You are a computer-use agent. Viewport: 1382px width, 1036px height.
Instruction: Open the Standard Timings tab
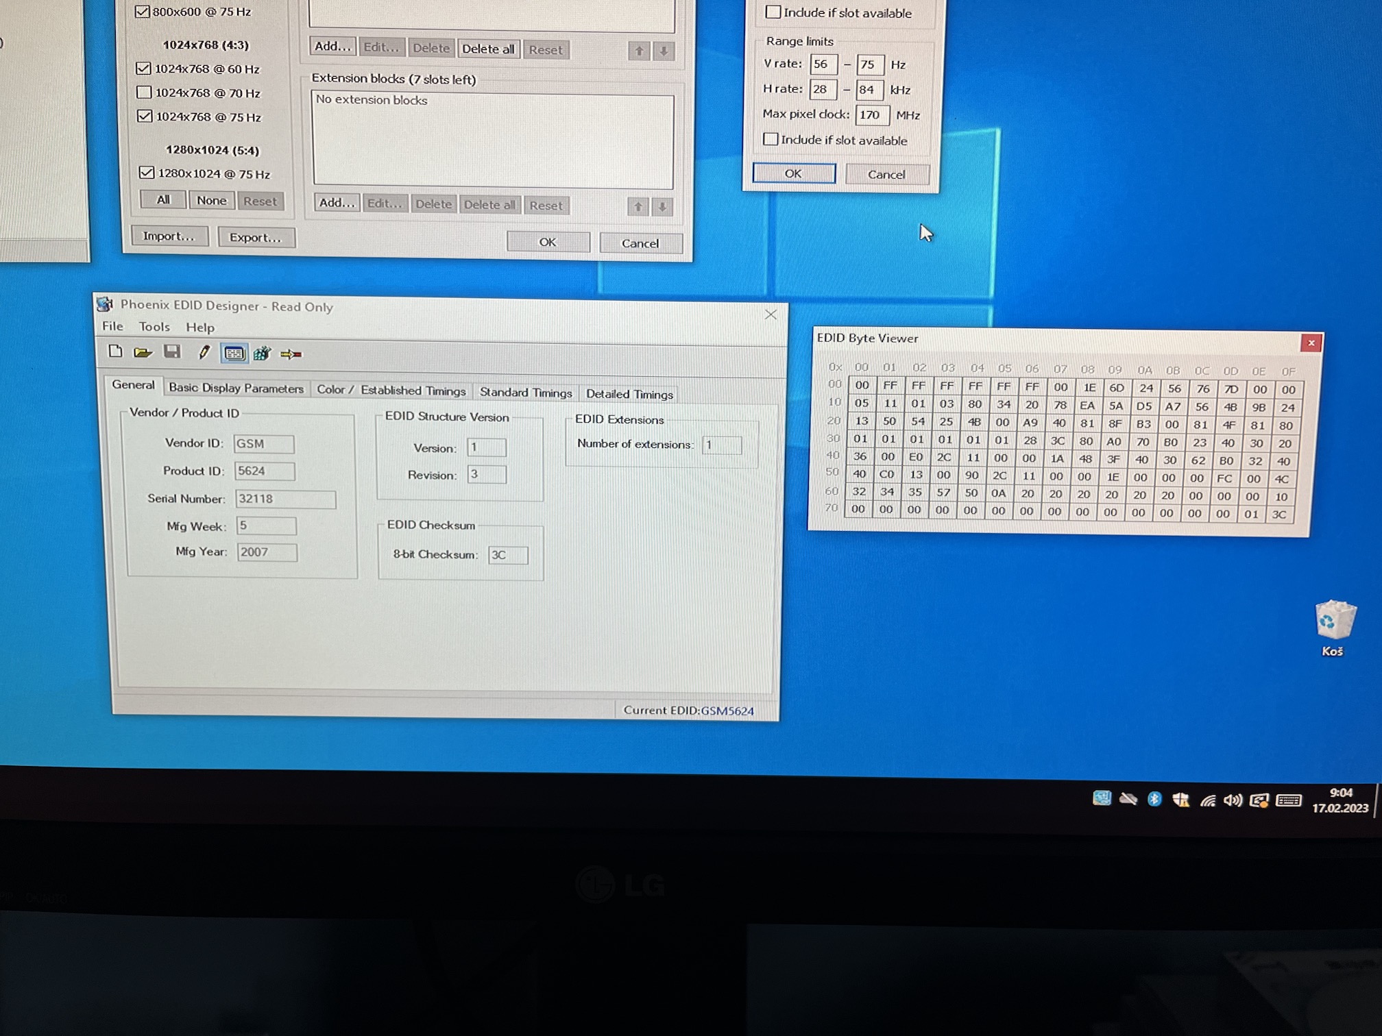point(525,392)
